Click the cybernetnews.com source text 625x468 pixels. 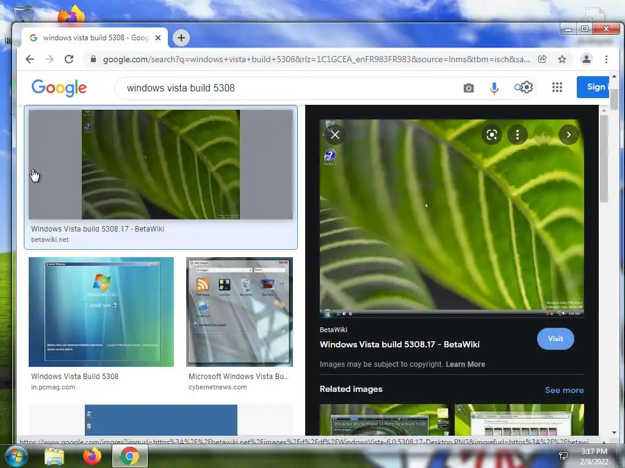[218, 387]
